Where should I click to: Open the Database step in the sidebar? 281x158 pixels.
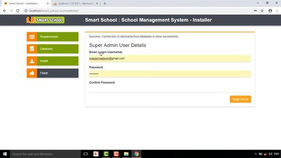point(53,49)
